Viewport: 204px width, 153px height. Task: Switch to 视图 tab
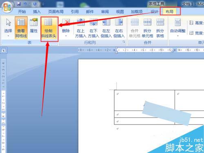coord(120,12)
